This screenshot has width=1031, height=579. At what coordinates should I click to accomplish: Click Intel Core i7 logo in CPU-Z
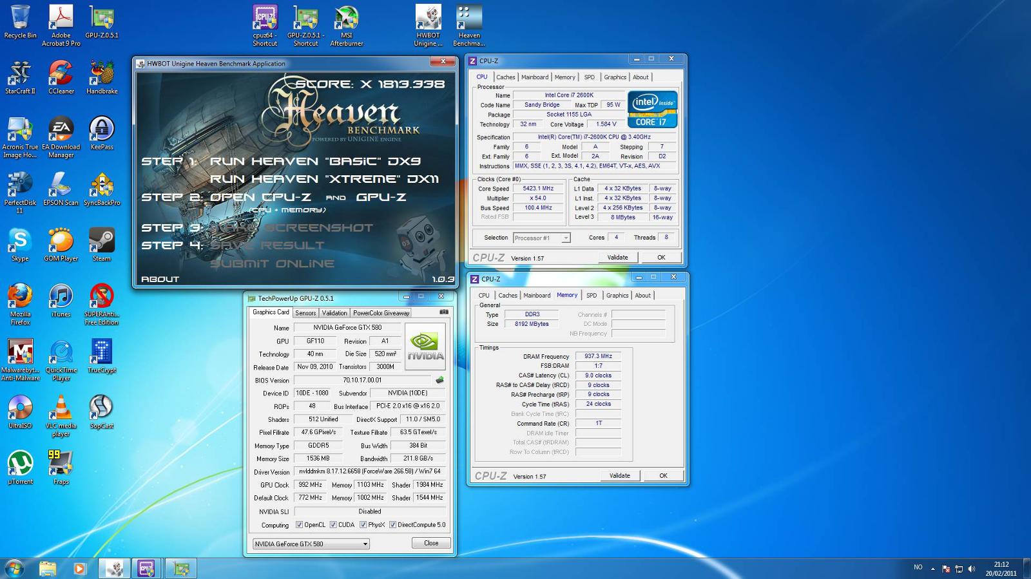(652, 109)
